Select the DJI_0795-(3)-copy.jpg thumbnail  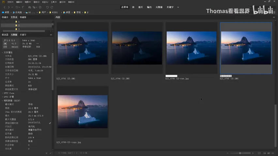(83, 112)
